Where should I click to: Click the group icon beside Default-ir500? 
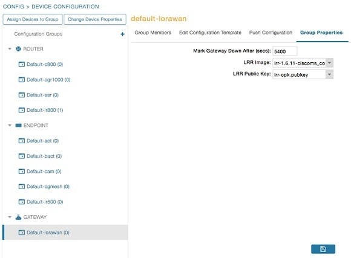[x=22, y=202]
